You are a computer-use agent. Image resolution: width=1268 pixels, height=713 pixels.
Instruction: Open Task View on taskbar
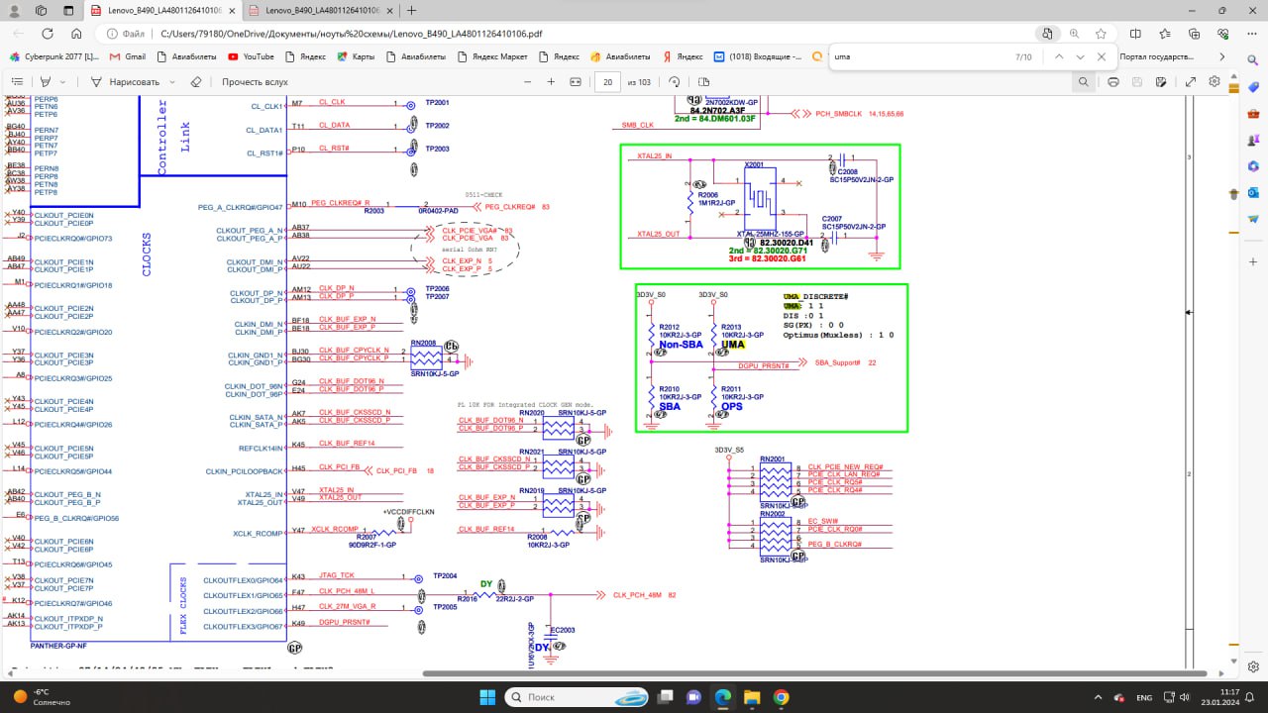pyautogui.click(x=664, y=697)
